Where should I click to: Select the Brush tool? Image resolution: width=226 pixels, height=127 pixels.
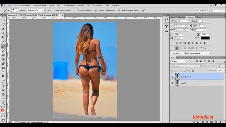(3, 51)
